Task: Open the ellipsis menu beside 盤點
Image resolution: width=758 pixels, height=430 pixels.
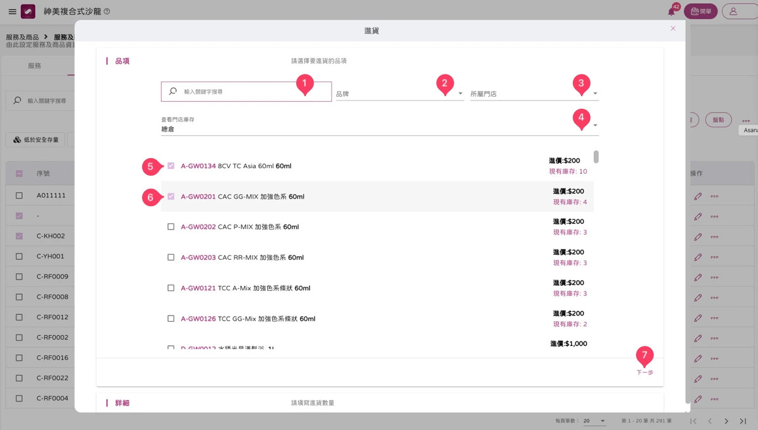Action: pyautogui.click(x=746, y=120)
